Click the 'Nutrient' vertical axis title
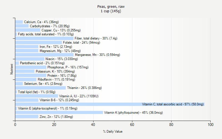 [x=11, y=69]
